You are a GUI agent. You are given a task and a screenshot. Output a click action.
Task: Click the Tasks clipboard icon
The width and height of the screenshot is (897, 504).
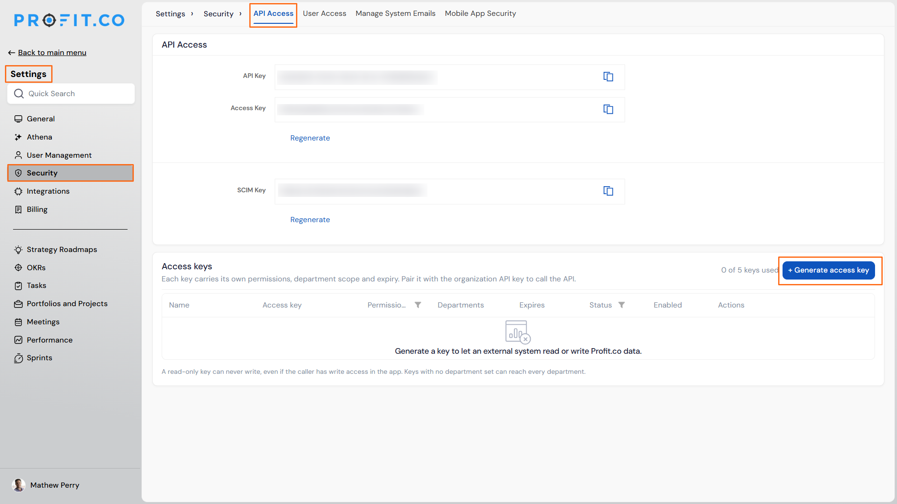[18, 286]
